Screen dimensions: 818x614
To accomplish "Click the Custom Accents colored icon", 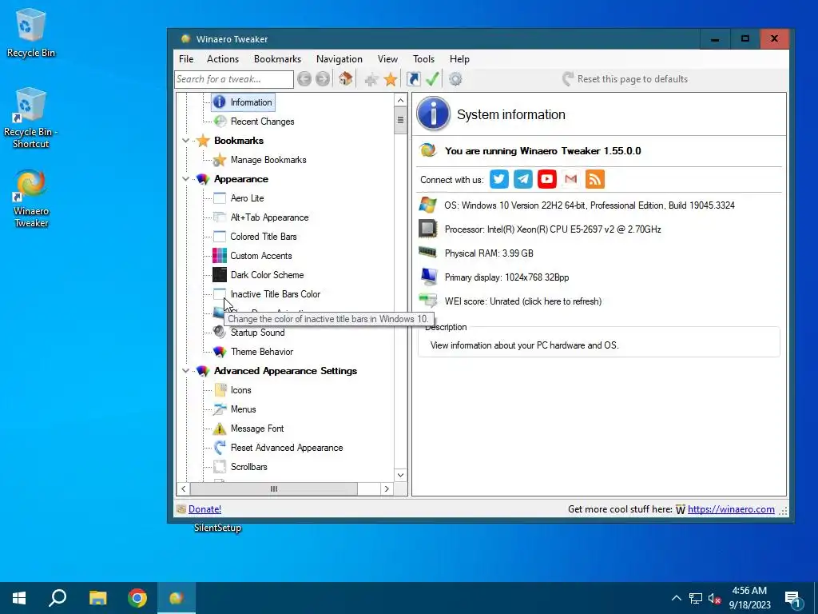I will (220, 256).
